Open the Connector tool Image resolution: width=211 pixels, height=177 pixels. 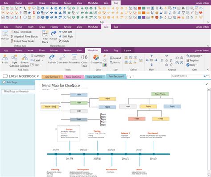(x=62, y=59)
